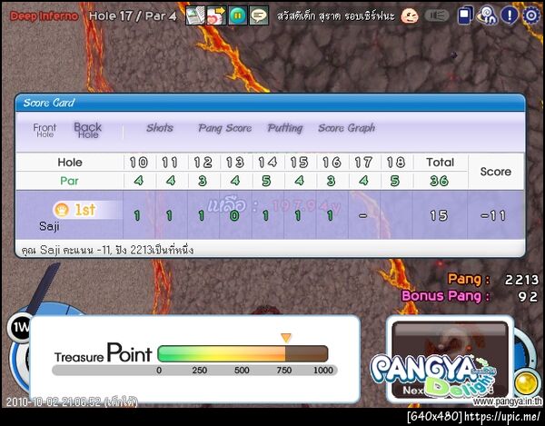Click the swirl planet icon
Viewport: 545px width, 426px height.
pos(487,15)
